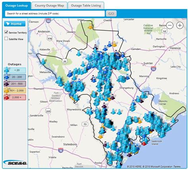Click the zoom in plus icon
Viewport: 188px width, 170px height.
point(180,25)
